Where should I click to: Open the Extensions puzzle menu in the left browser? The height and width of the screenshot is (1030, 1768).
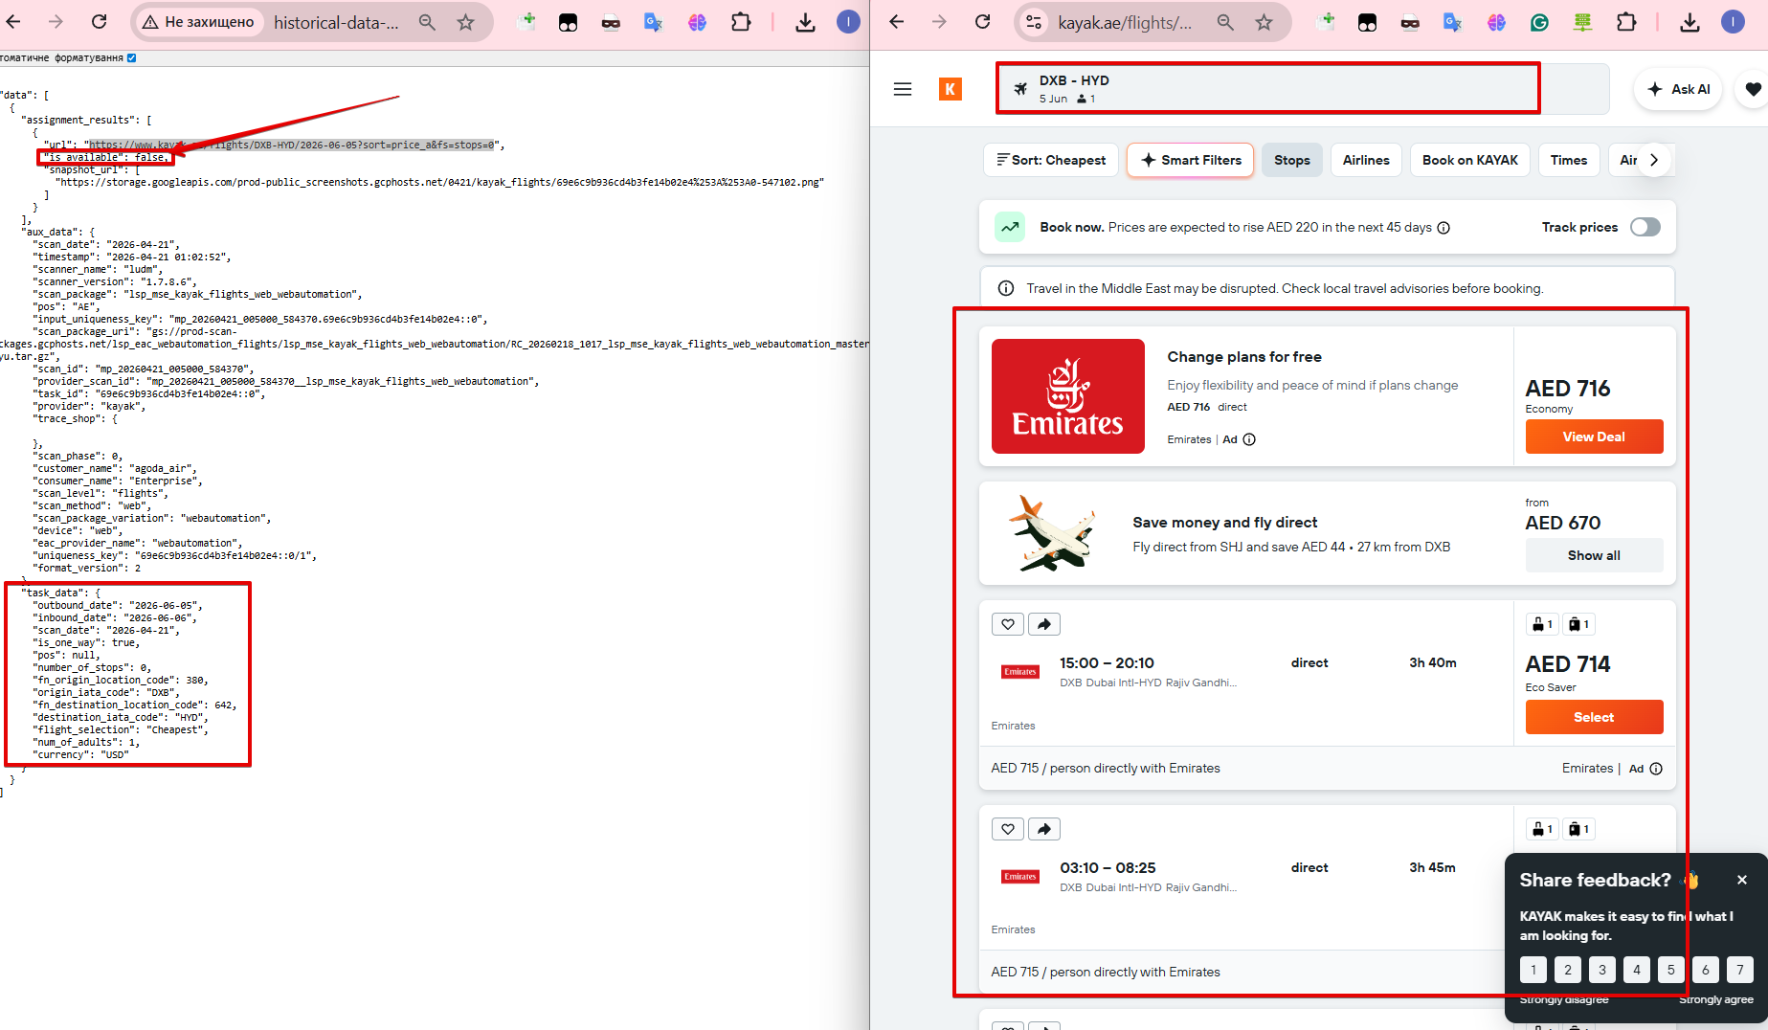pyautogui.click(x=741, y=22)
